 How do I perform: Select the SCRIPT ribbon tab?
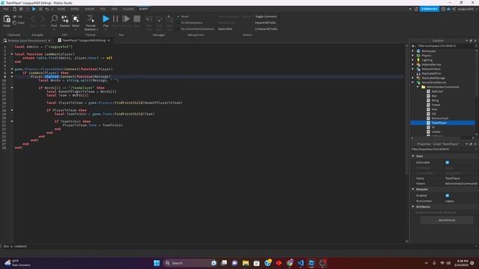(144, 9)
